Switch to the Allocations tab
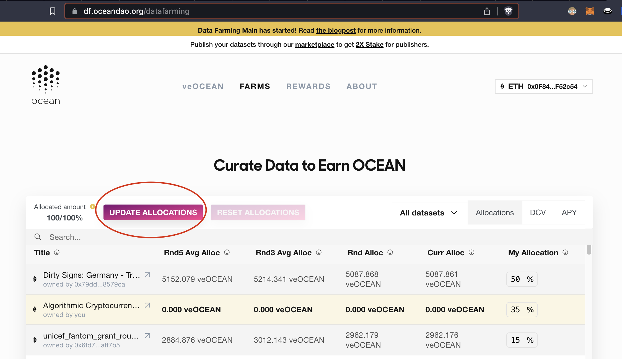The width and height of the screenshot is (622, 359). [495, 212]
